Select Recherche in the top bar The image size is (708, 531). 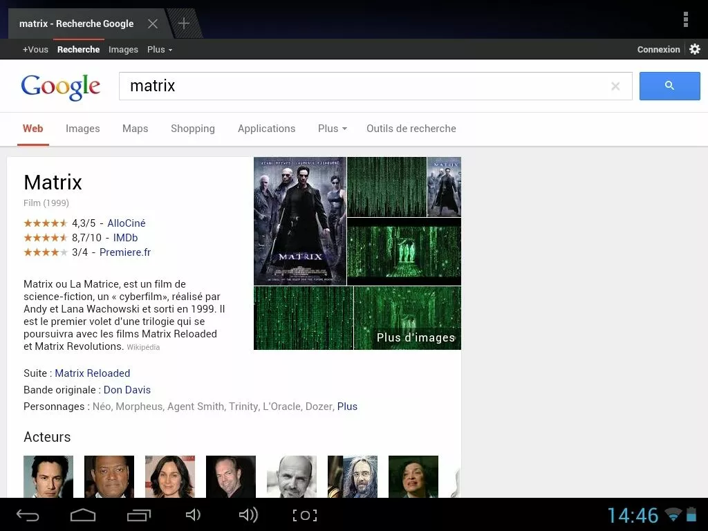coord(79,50)
